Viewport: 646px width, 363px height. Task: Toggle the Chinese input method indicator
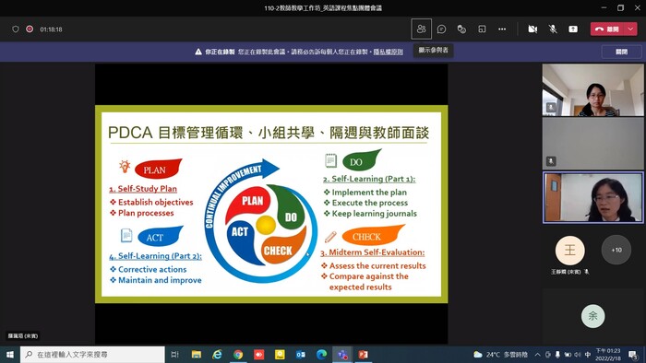click(x=588, y=355)
